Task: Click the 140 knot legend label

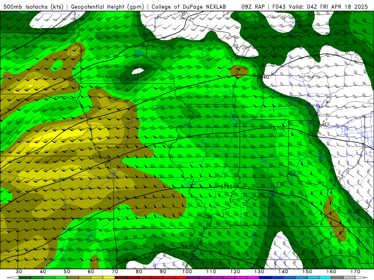Action: 283,272
